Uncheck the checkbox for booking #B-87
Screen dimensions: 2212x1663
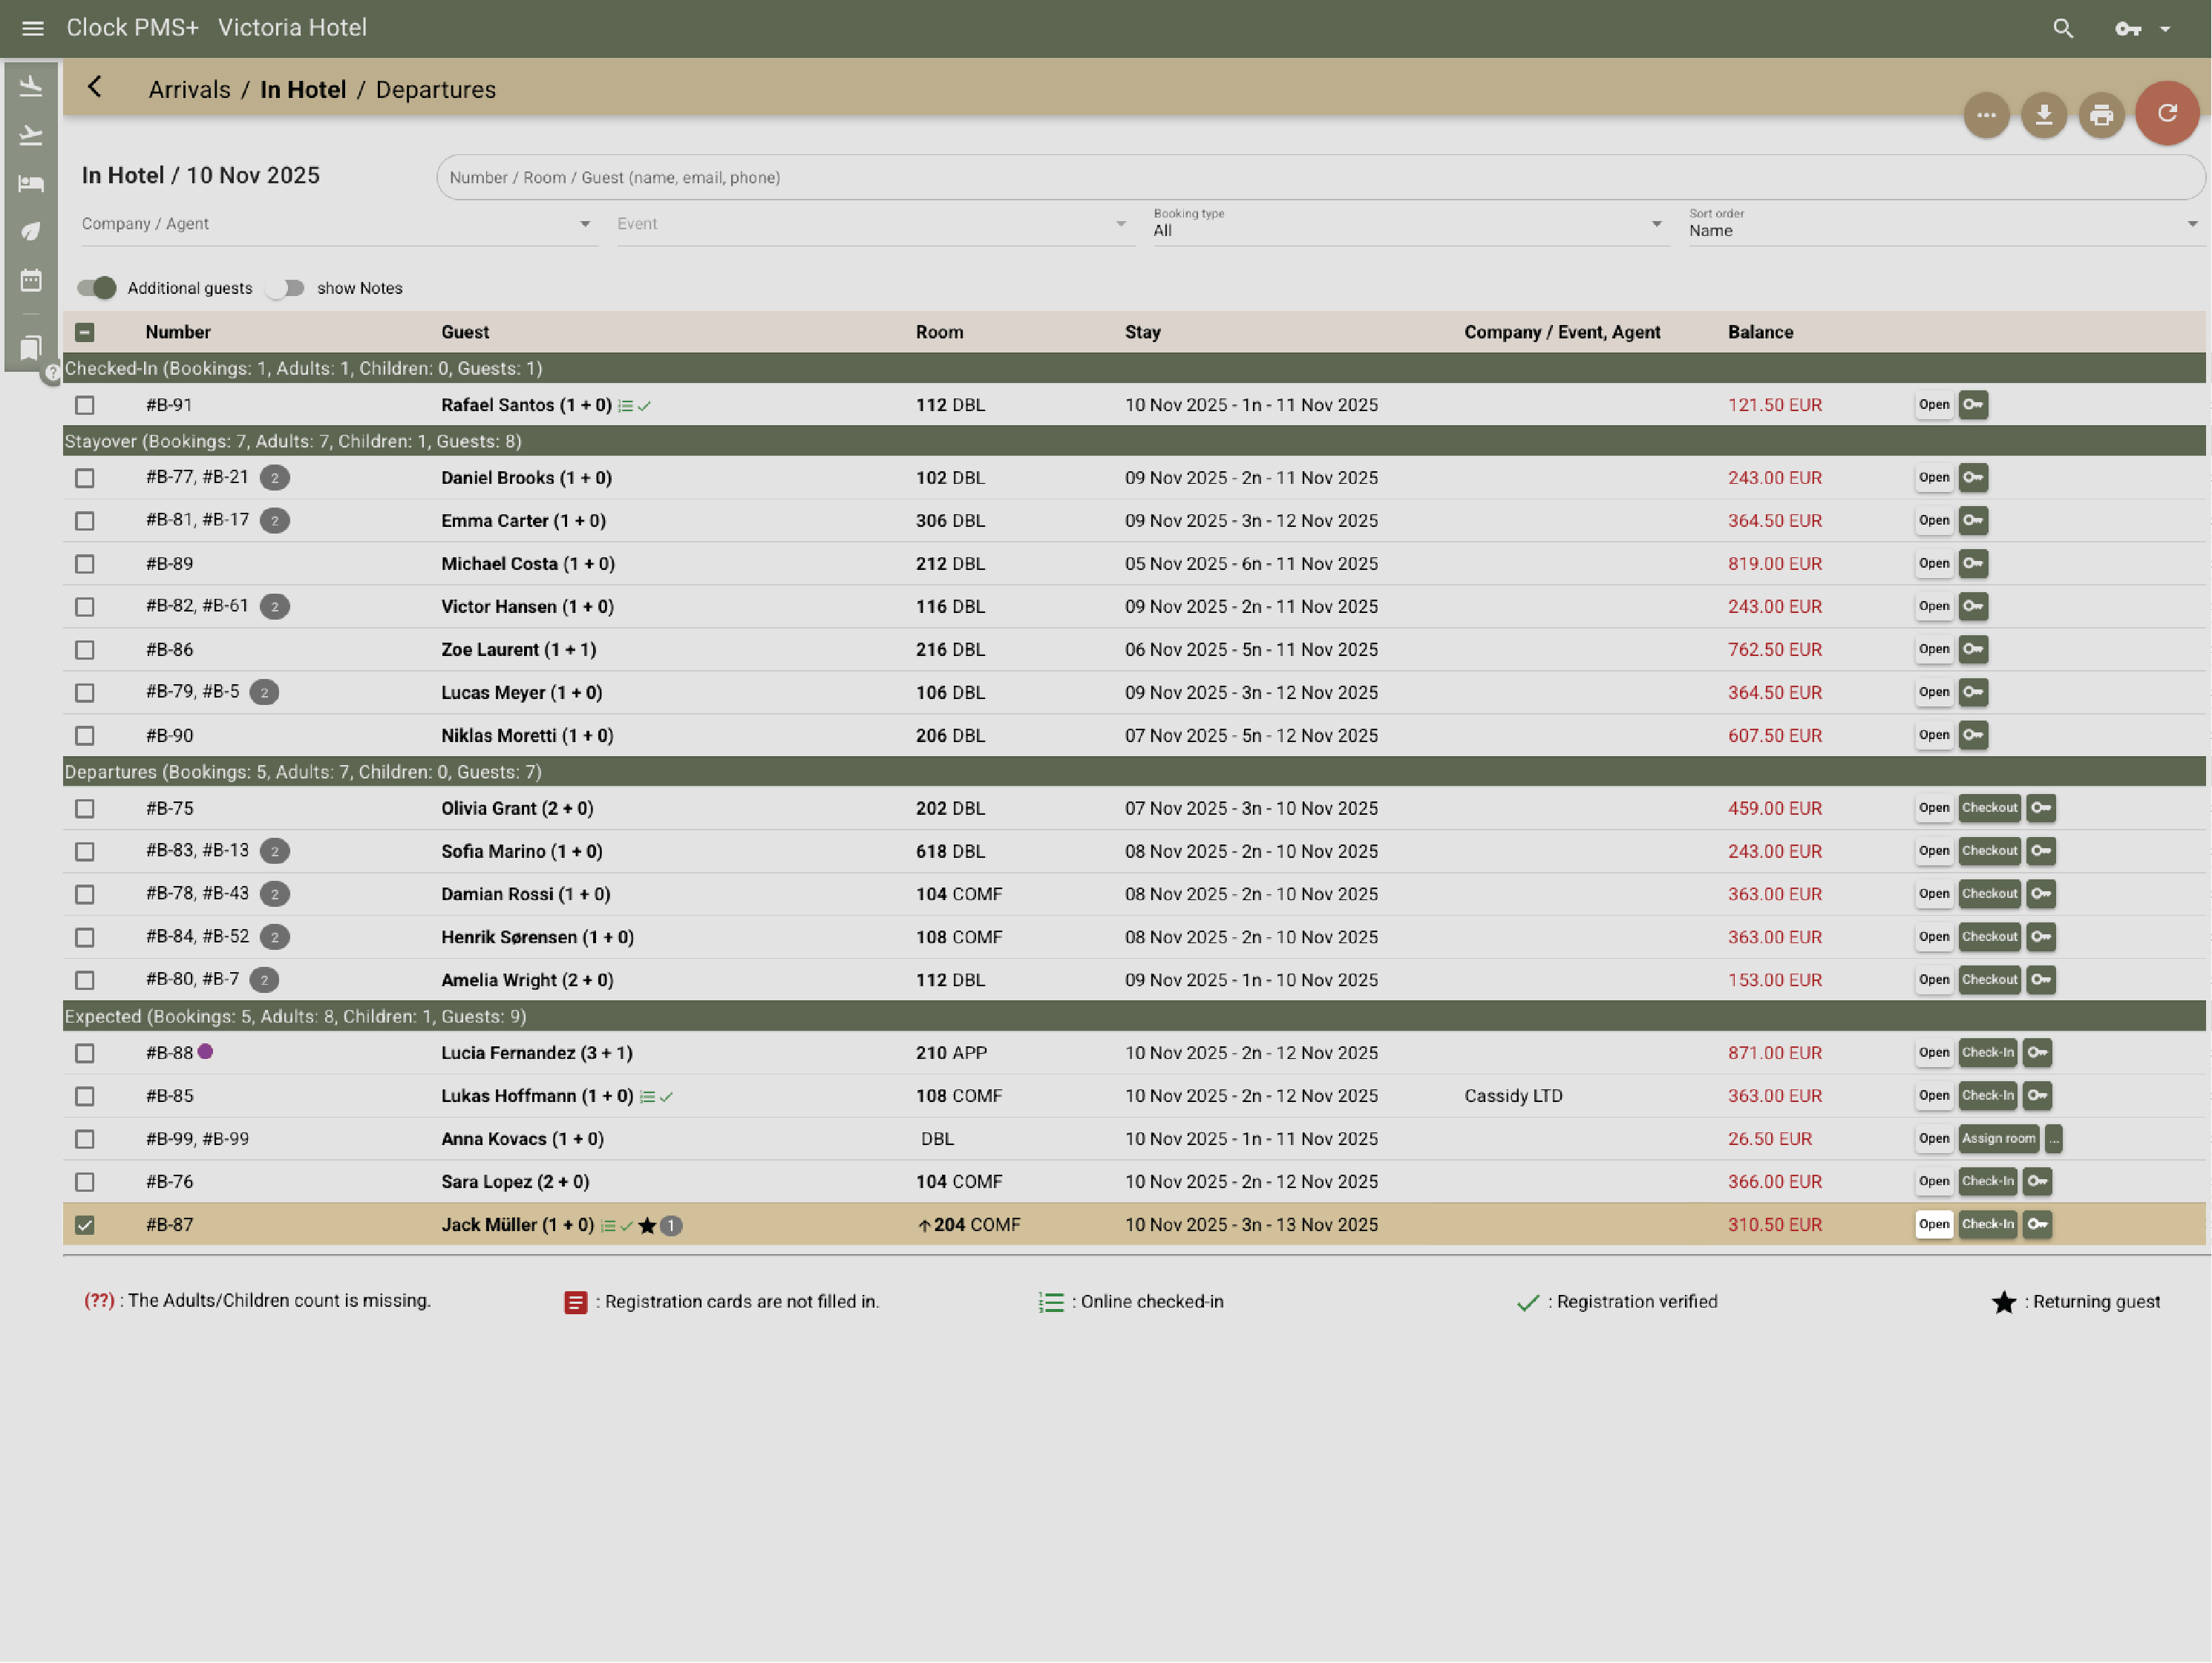point(85,1225)
